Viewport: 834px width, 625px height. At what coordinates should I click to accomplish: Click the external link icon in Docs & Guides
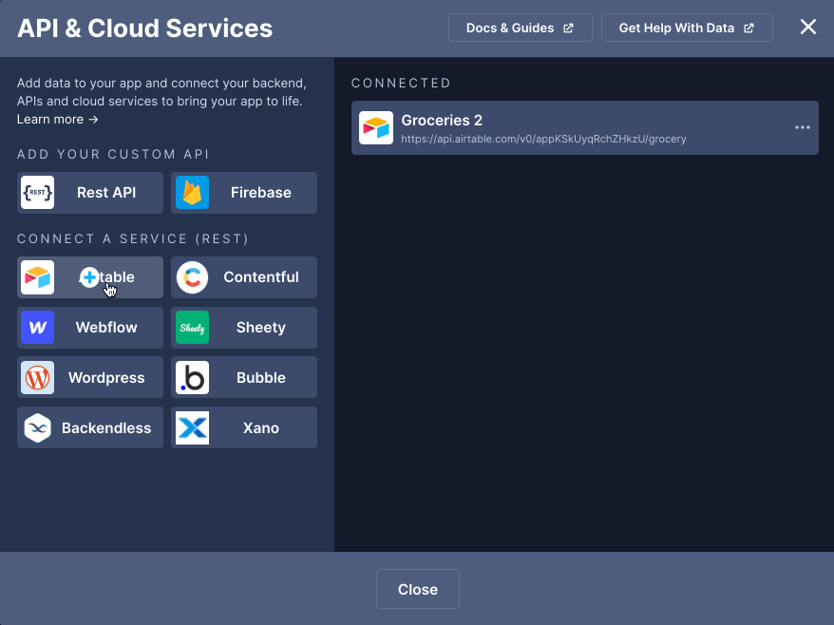click(569, 28)
